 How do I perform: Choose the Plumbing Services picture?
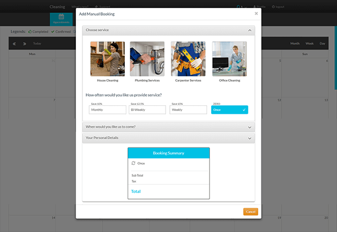tap(147, 59)
